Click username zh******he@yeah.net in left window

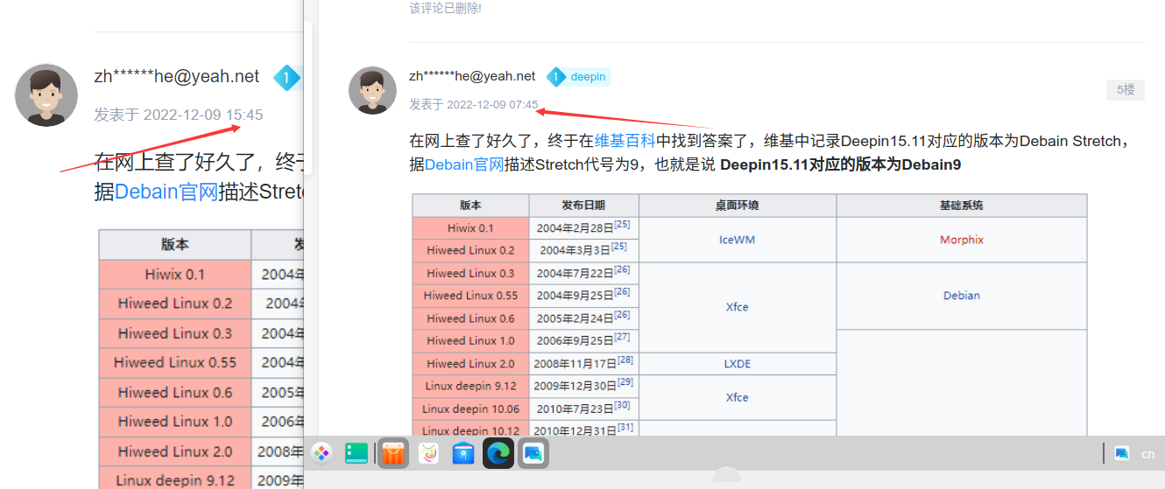tap(177, 77)
